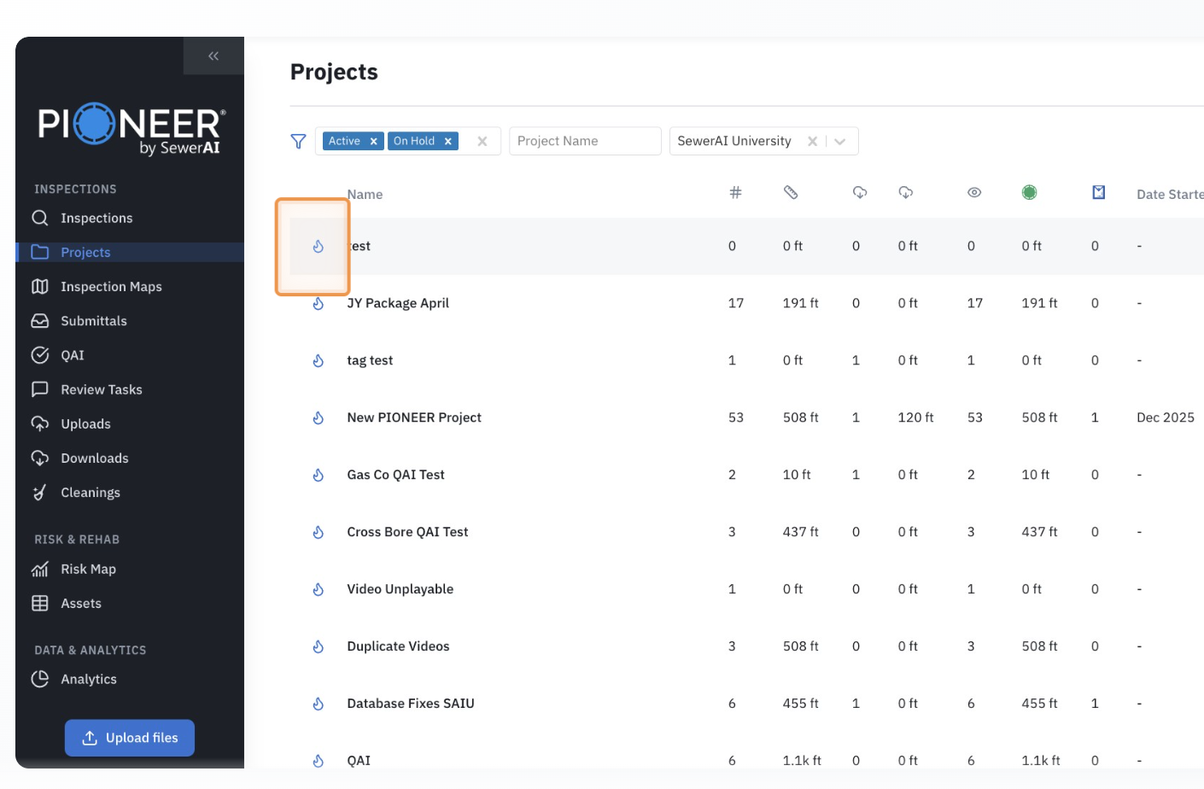The width and height of the screenshot is (1204, 789).
Task: Go to the Risk Map page
Action: 88,570
